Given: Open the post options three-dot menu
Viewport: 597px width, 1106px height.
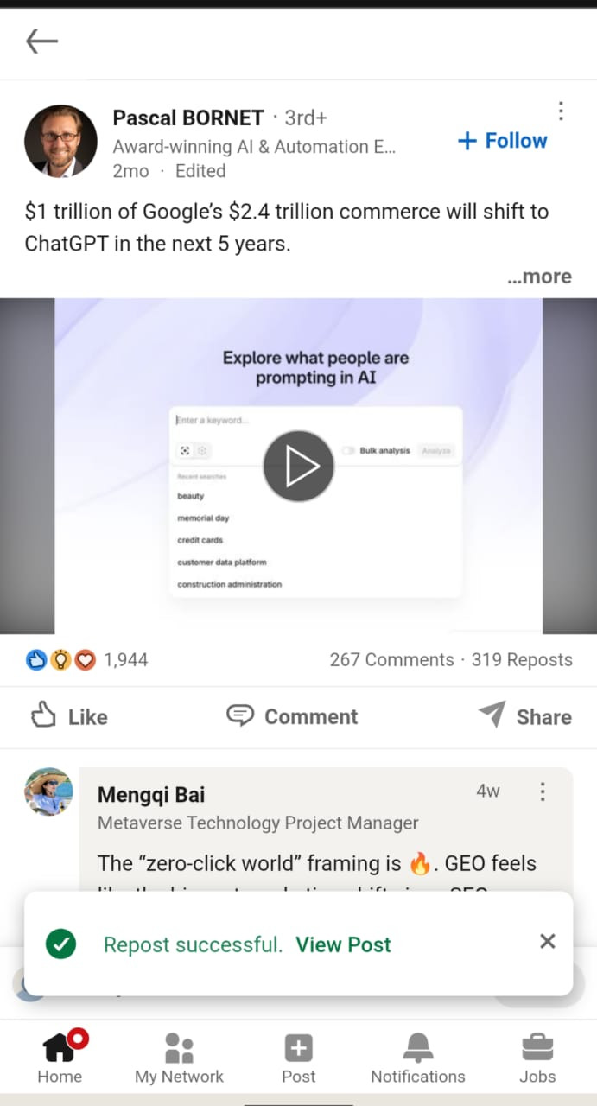Looking at the screenshot, I should click(x=561, y=111).
